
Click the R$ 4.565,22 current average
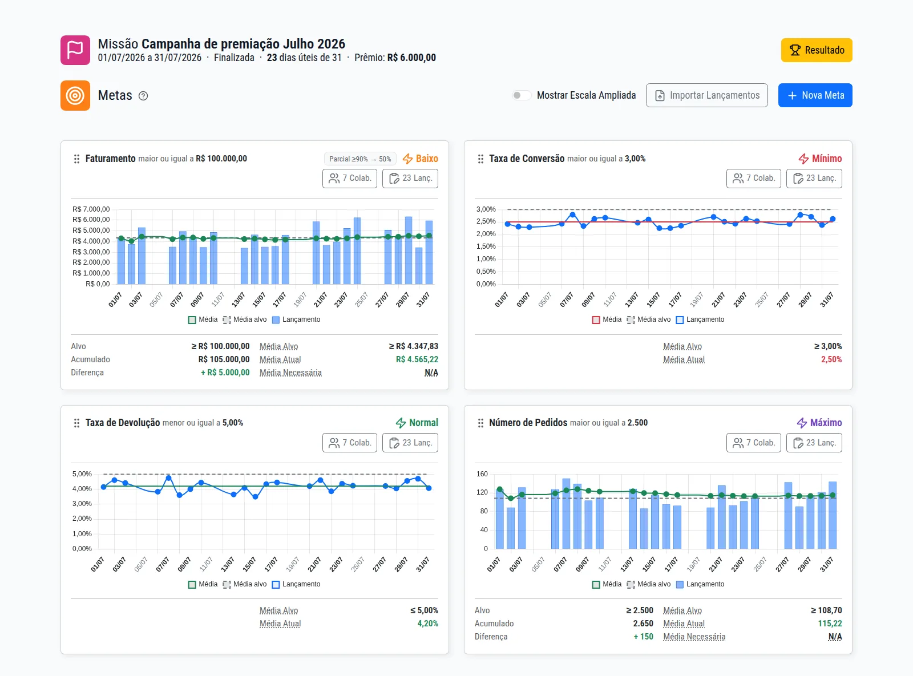417,359
